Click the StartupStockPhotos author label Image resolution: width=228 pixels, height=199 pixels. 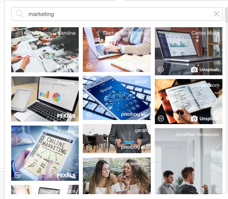[125, 33]
